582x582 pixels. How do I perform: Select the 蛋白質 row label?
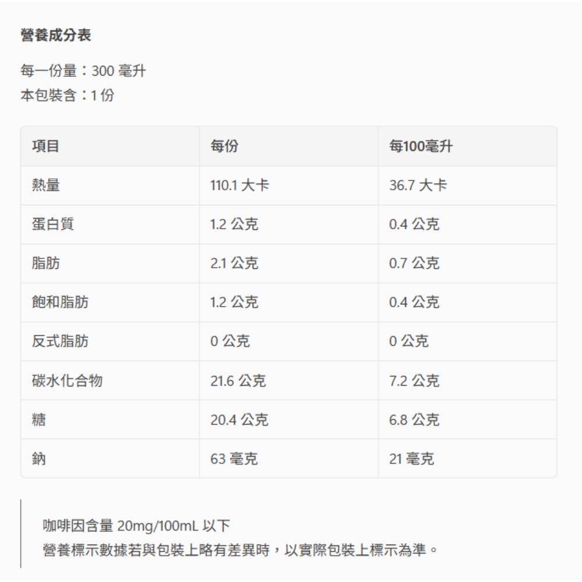click(53, 225)
